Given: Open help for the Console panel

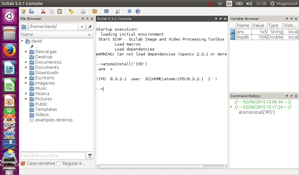Looking at the screenshot, I should coord(216,19).
